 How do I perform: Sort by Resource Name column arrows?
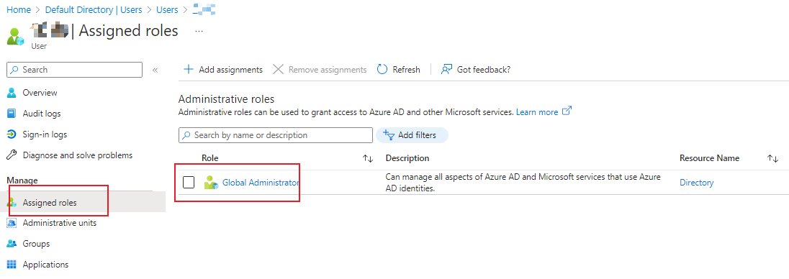click(x=772, y=158)
